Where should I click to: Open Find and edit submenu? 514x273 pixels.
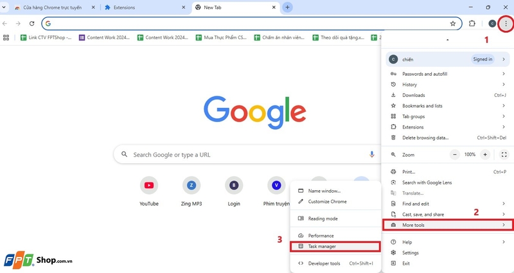tap(448, 204)
